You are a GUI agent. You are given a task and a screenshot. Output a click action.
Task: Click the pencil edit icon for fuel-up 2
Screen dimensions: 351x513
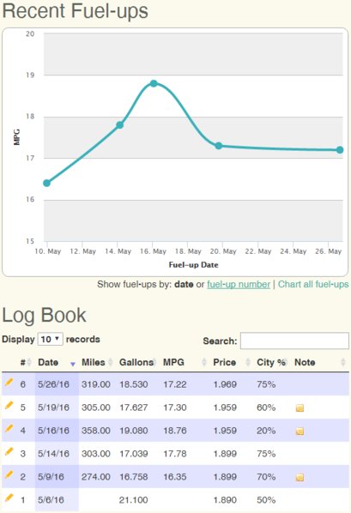(9, 474)
